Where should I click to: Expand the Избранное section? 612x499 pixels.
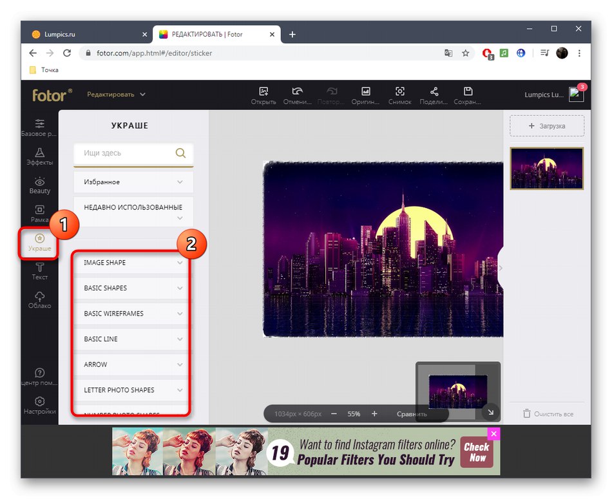pos(133,182)
